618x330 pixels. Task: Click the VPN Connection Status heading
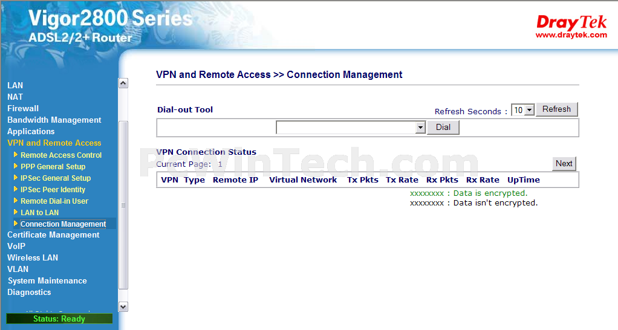point(206,152)
